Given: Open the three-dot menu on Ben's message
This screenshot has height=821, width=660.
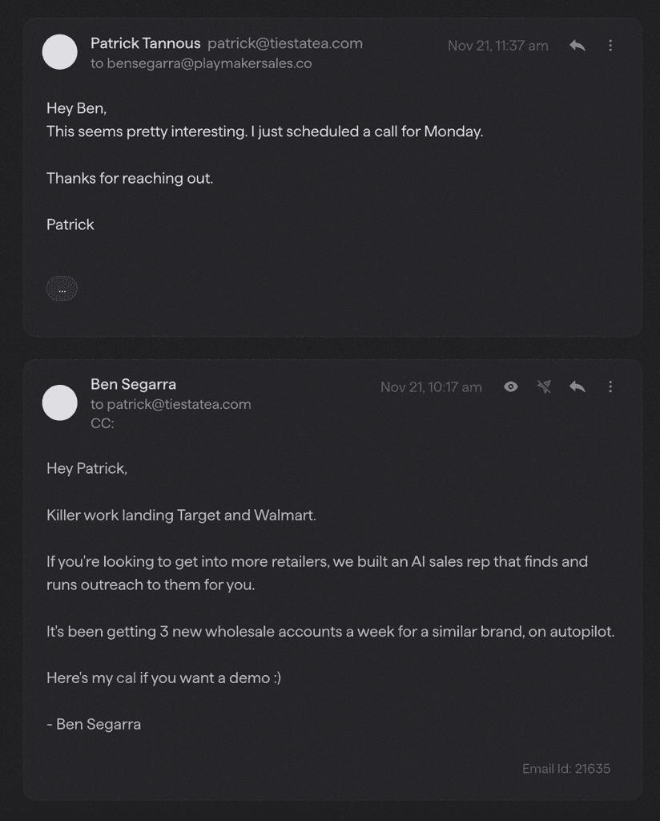Looking at the screenshot, I should tap(610, 386).
